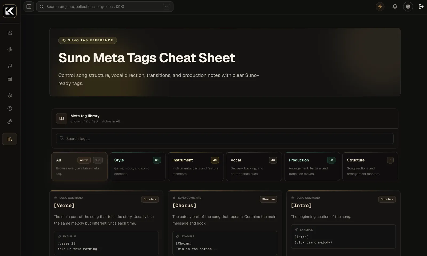The height and width of the screenshot is (256, 427).
Task: Click the [Intro] command title
Action: [x=301, y=205]
